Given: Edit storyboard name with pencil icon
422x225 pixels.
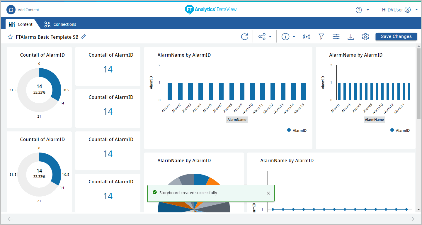Looking at the screenshot, I should (83, 37).
